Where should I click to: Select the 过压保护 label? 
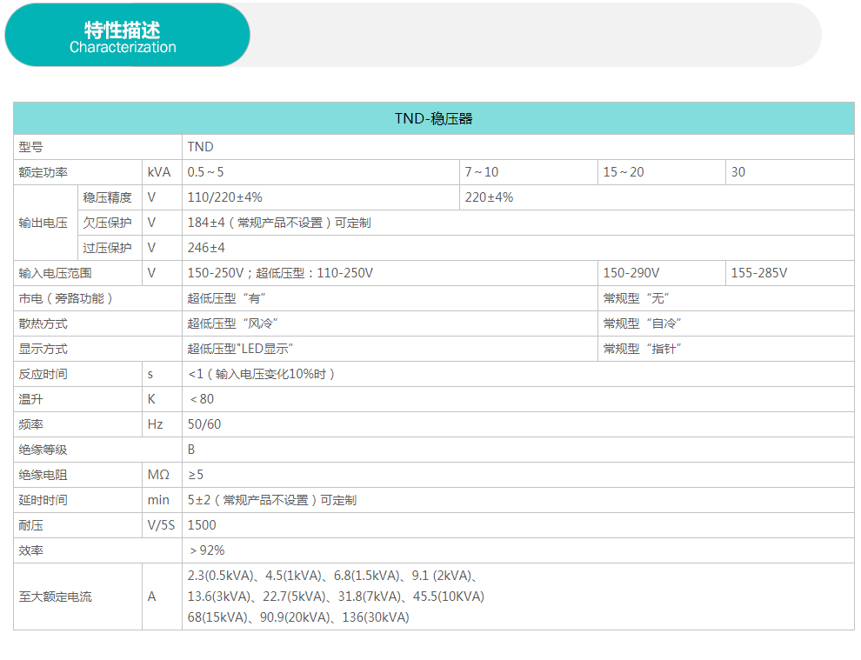click(x=107, y=248)
